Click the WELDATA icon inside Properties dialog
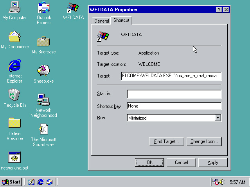The height and width of the screenshot is (187, 250). point(103,36)
